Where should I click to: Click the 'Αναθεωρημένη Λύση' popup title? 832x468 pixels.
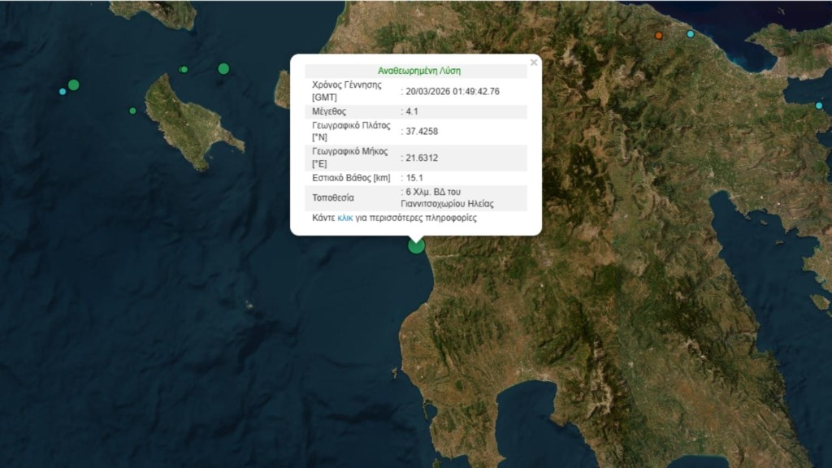pos(419,71)
